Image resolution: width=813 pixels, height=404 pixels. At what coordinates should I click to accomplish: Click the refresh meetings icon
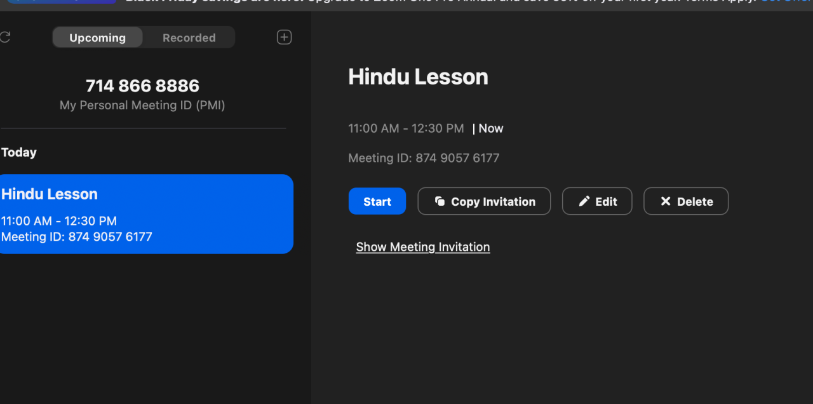pos(4,37)
